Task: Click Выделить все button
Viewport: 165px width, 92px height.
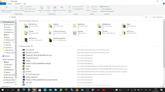Action: (x=105, y=7)
